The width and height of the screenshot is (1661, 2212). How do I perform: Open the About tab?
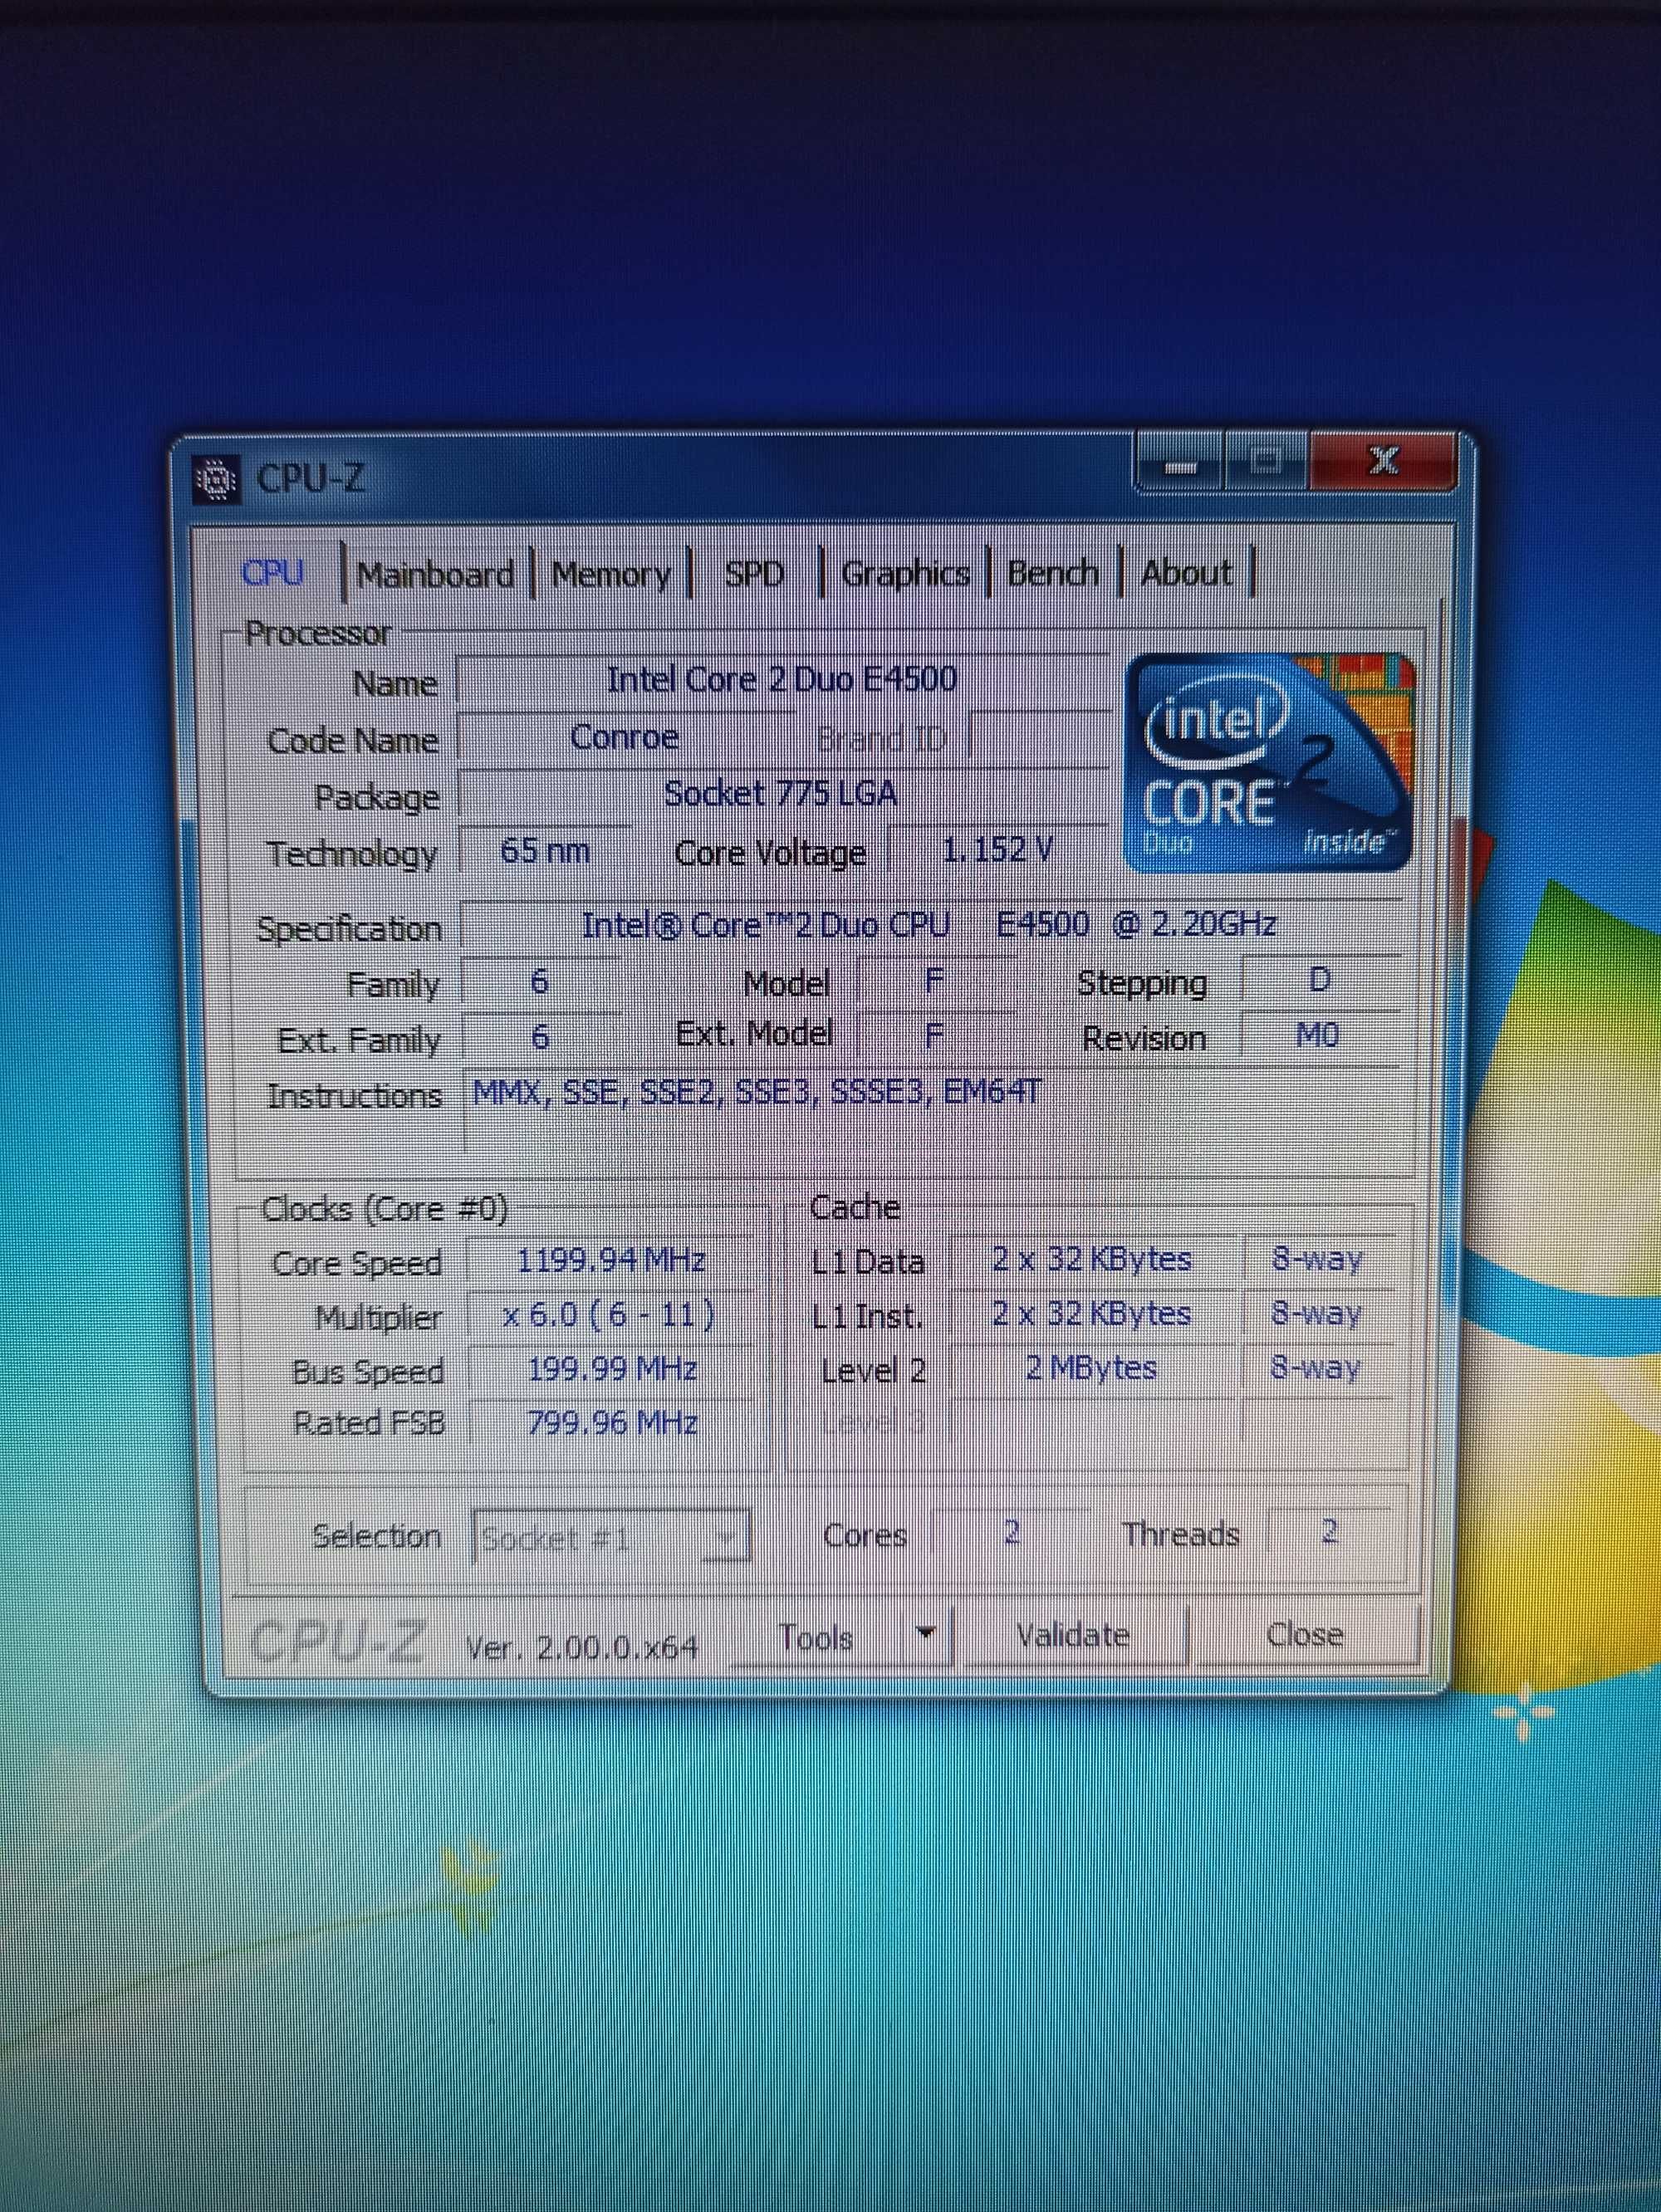(x=1186, y=573)
